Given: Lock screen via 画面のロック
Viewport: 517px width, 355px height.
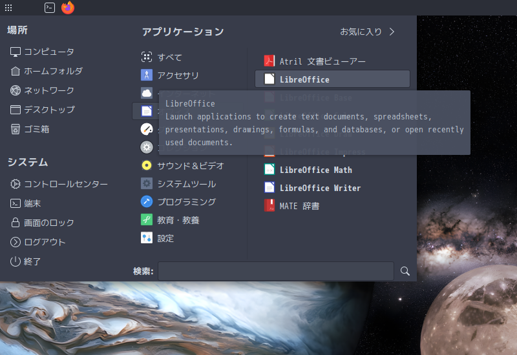Looking at the screenshot, I should (x=42, y=223).
